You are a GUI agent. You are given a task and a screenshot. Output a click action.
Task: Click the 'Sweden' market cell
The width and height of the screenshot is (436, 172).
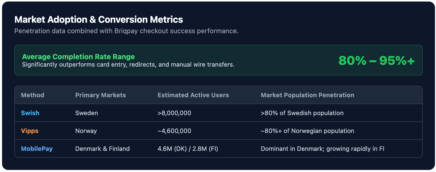point(87,113)
